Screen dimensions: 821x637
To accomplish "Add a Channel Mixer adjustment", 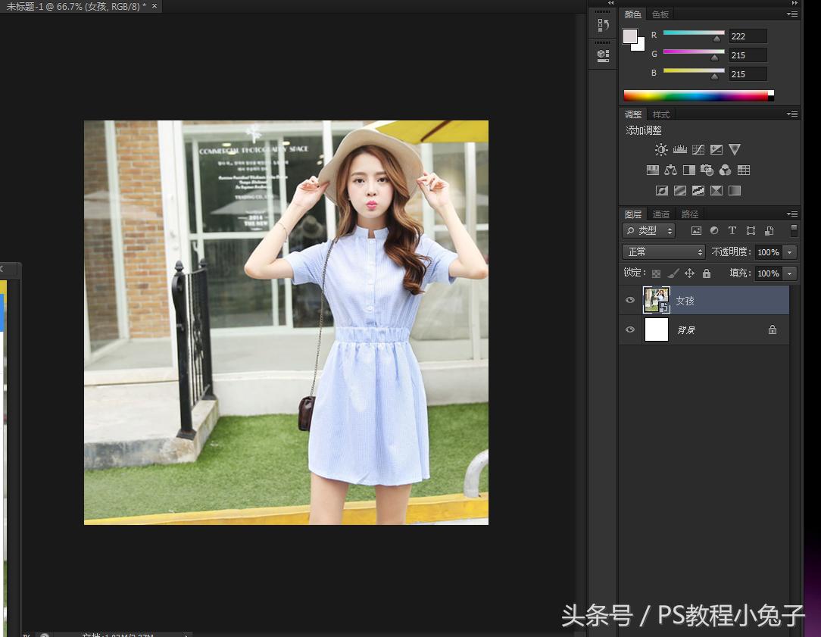I will (725, 170).
